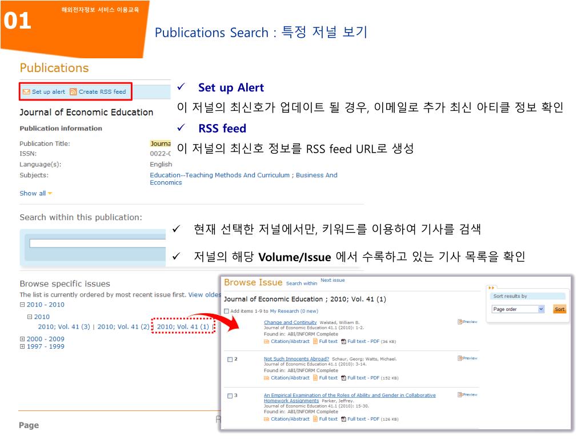The height and width of the screenshot is (439, 585).
Task: Click Citation/Abstract icon for article 3
Action: [266, 419]
